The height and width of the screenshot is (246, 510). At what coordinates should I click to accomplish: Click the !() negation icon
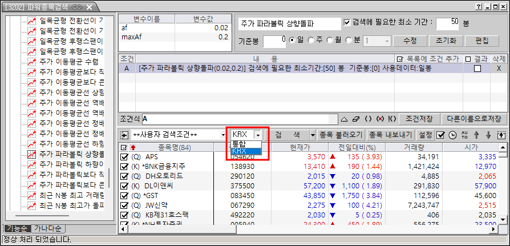click(392, 119)
